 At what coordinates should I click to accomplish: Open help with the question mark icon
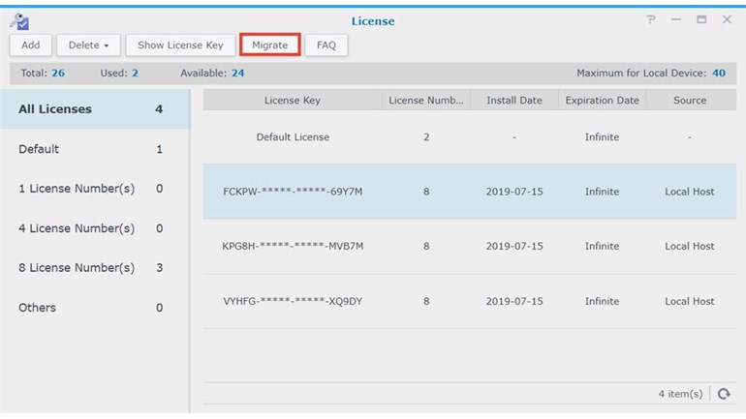[x=651, y=19]
